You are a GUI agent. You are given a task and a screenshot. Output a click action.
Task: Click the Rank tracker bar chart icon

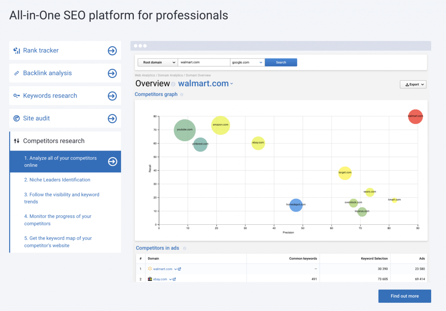click(17, 51)
